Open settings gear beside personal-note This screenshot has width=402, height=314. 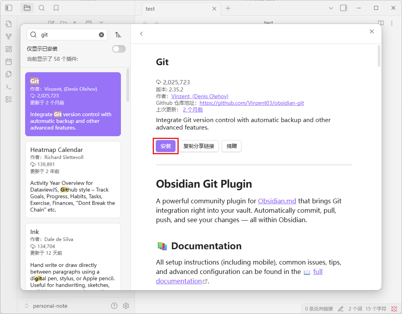pos(126,306)
